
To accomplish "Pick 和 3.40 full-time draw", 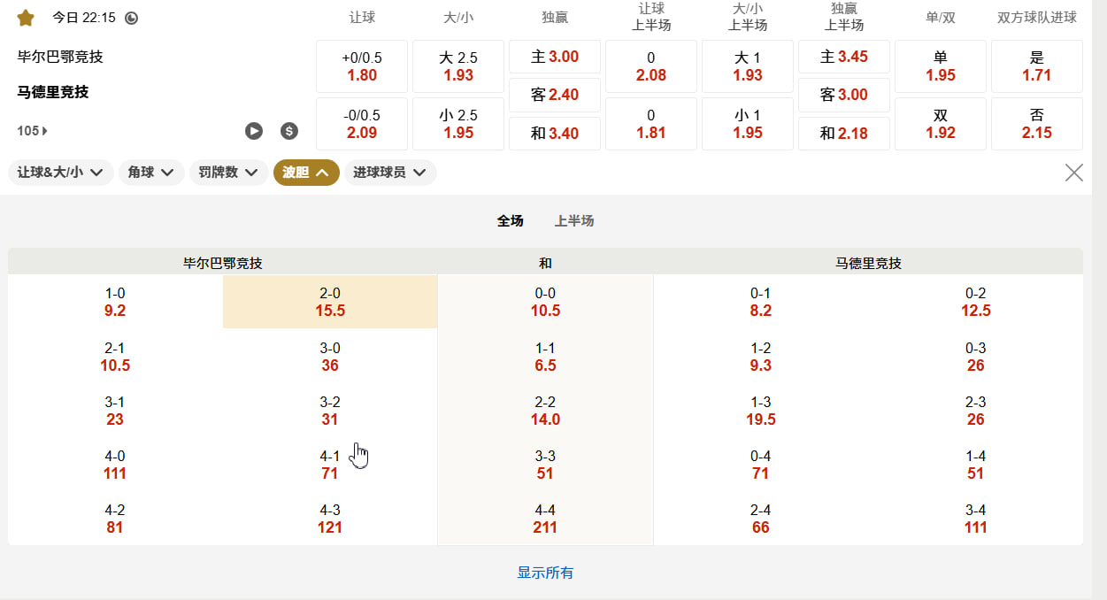I will pyautogui.click(x=555, y=134).
